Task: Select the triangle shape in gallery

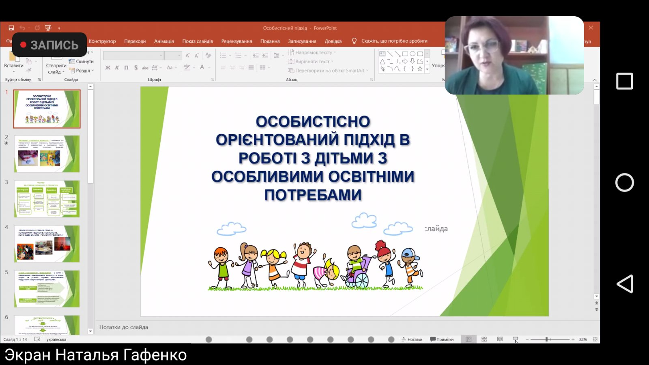Action: pos(382,61)
